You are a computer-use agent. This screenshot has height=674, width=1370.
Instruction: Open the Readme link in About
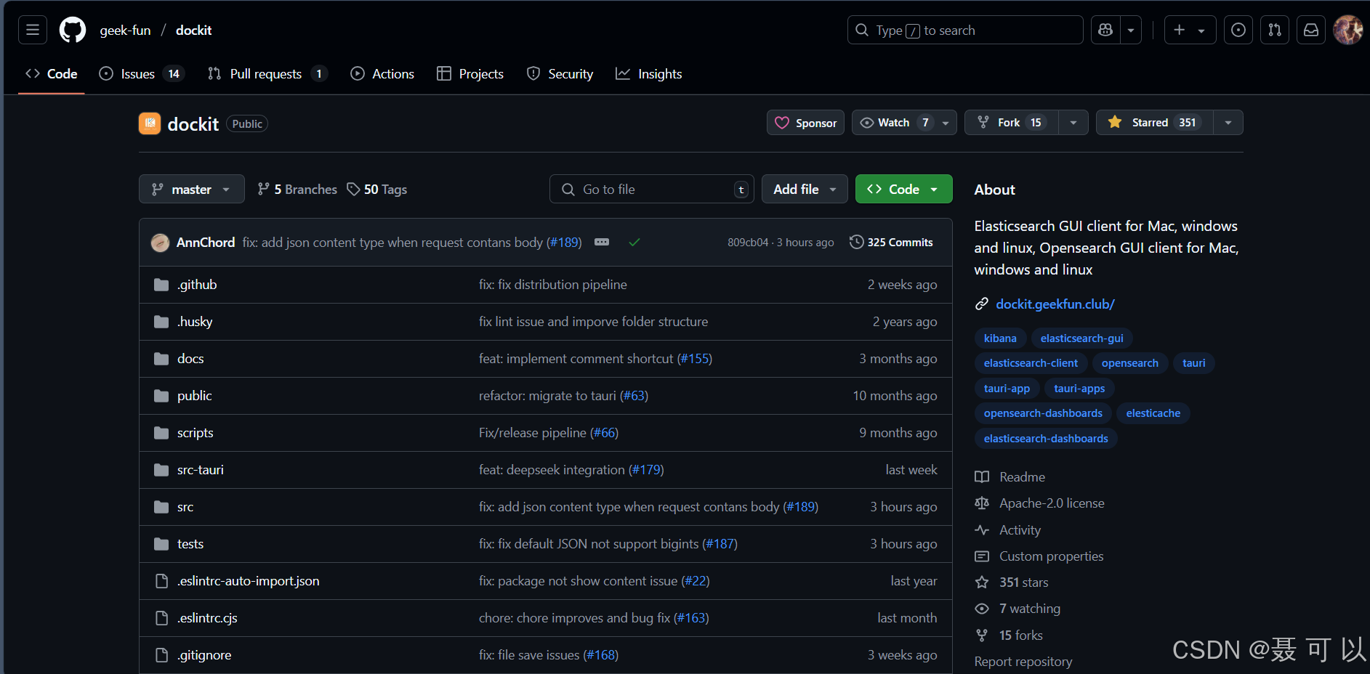(x=1022, y=477)
